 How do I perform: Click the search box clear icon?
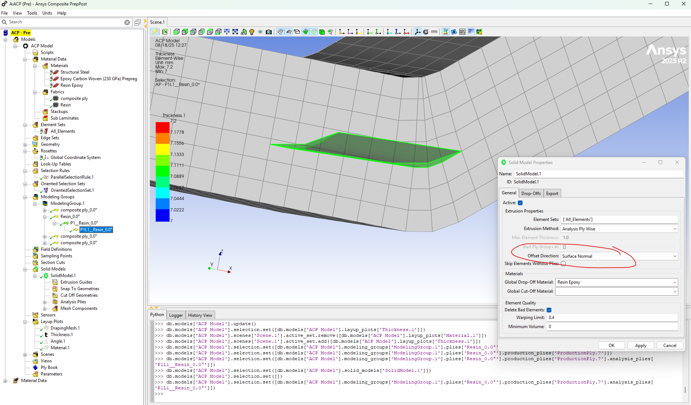[x=127, y=22]
